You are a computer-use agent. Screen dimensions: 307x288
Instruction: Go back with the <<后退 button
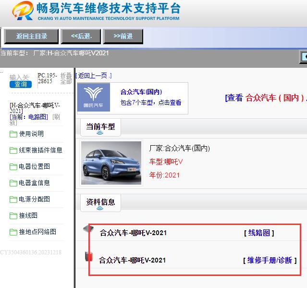pyautogui.click(x=81, y=36)
